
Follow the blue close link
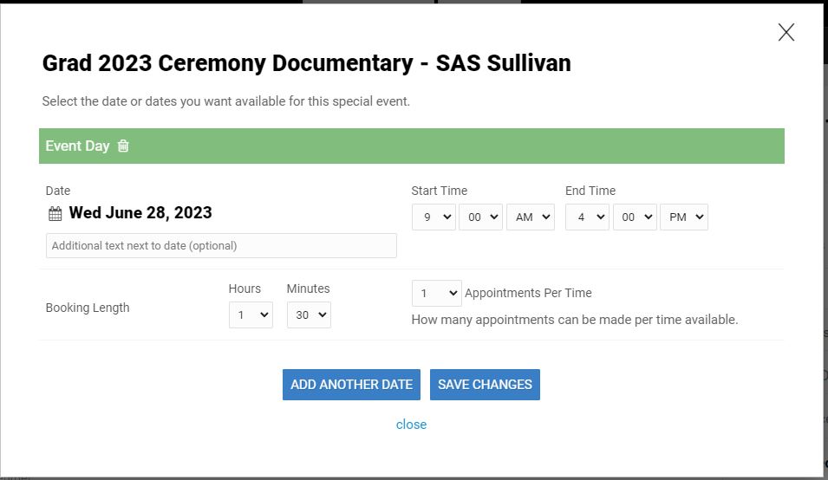point(411,425)
